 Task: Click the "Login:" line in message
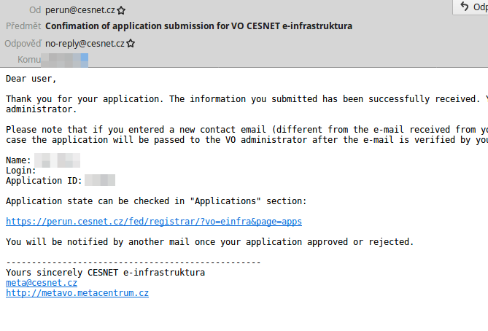[x=21, y=170]
